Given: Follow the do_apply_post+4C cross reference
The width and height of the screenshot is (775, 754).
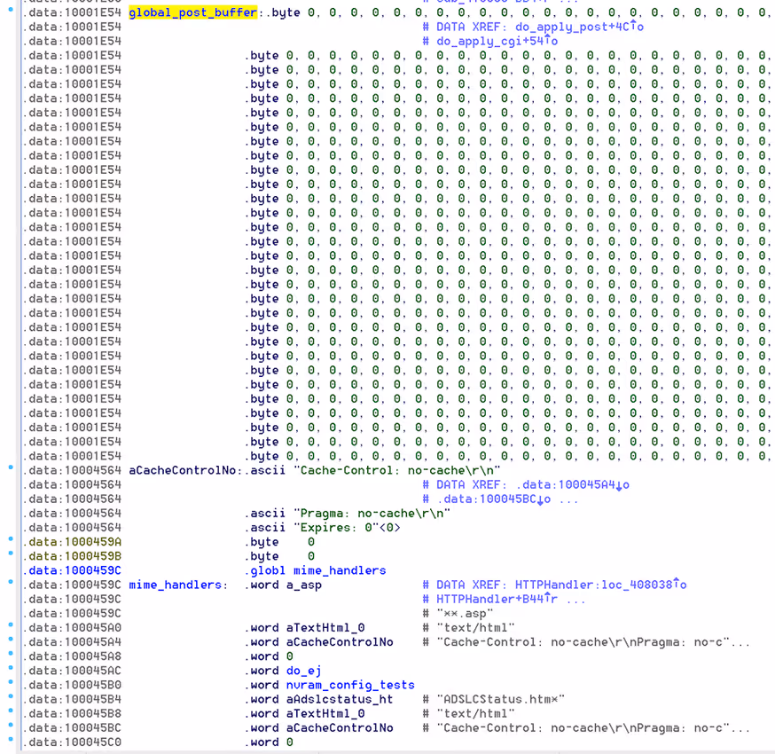Looking at the screenshot, I should 579,27.
